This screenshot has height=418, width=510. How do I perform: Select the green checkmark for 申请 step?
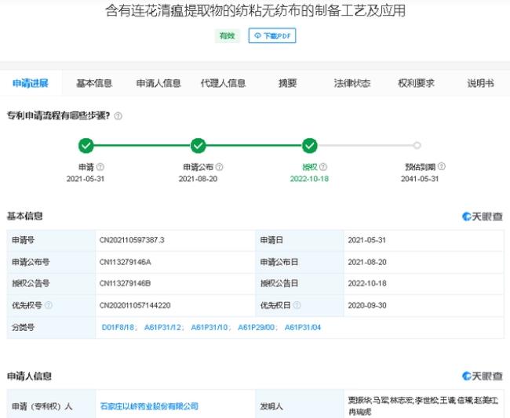click(x=87, y=145)
